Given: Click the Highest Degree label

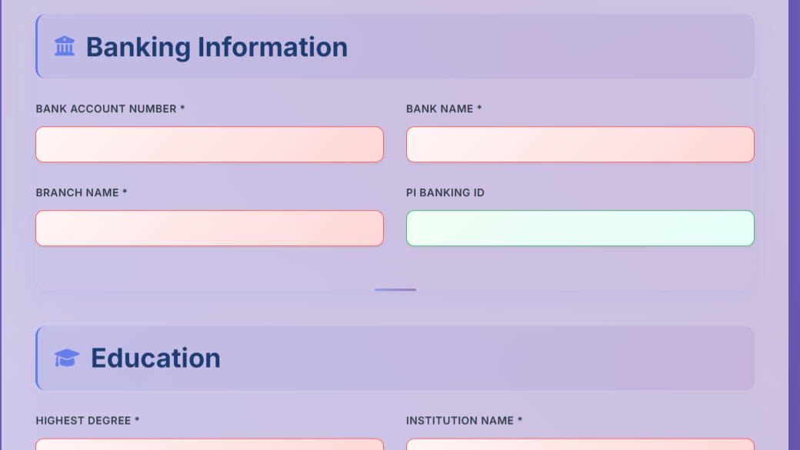Looking at the screenshot, I should [x=87, y=421].
